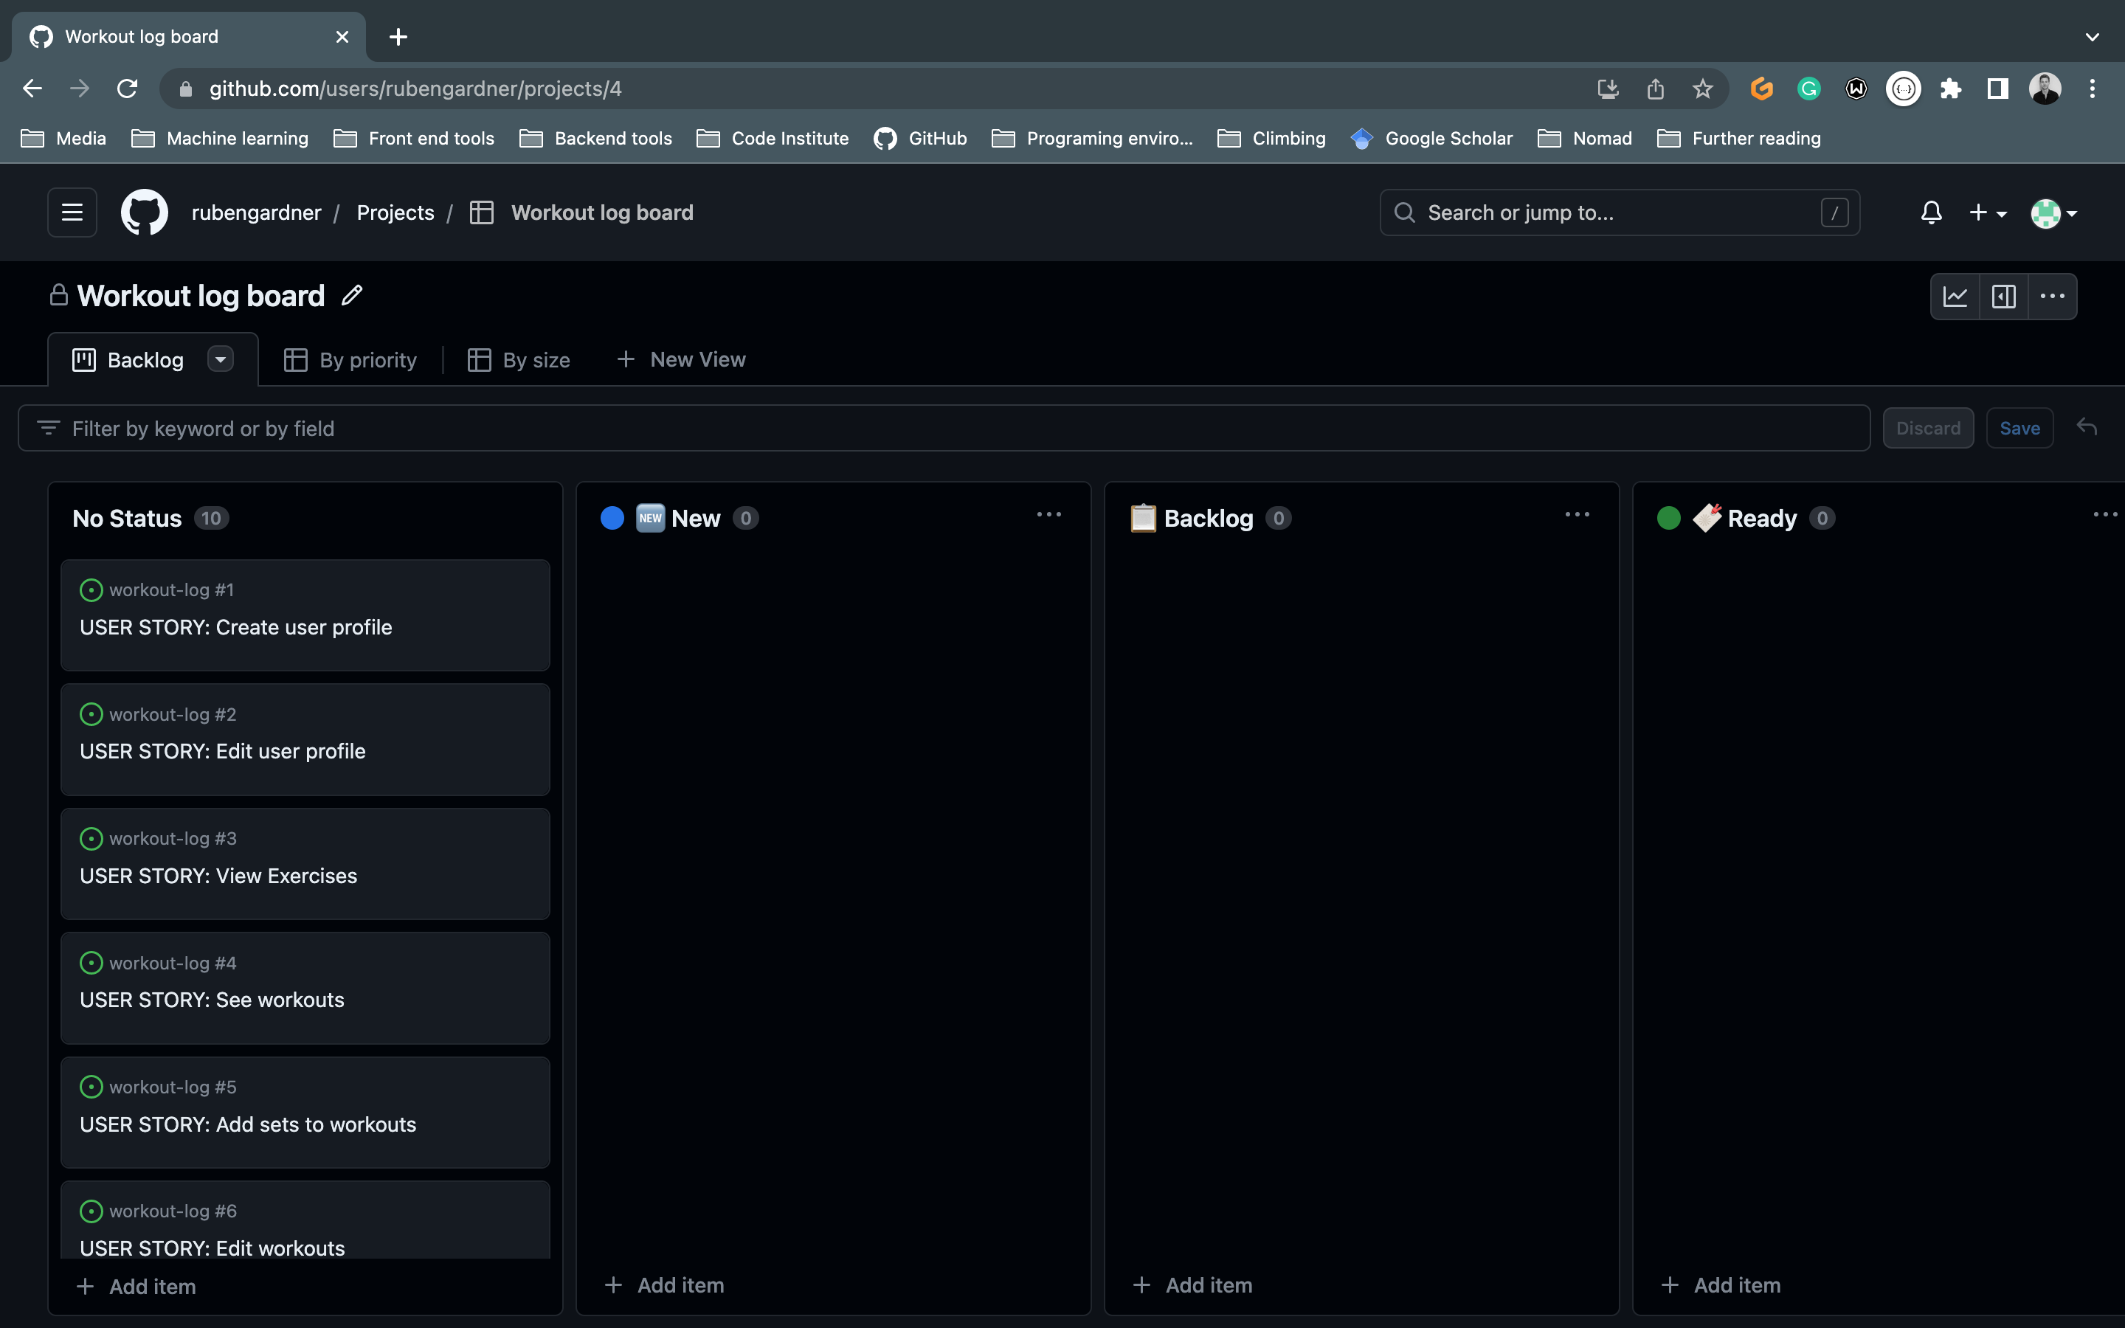Click the pencil icon to rename project
The width and height of the screenshot is (2125, 1328).
point(352,296)
